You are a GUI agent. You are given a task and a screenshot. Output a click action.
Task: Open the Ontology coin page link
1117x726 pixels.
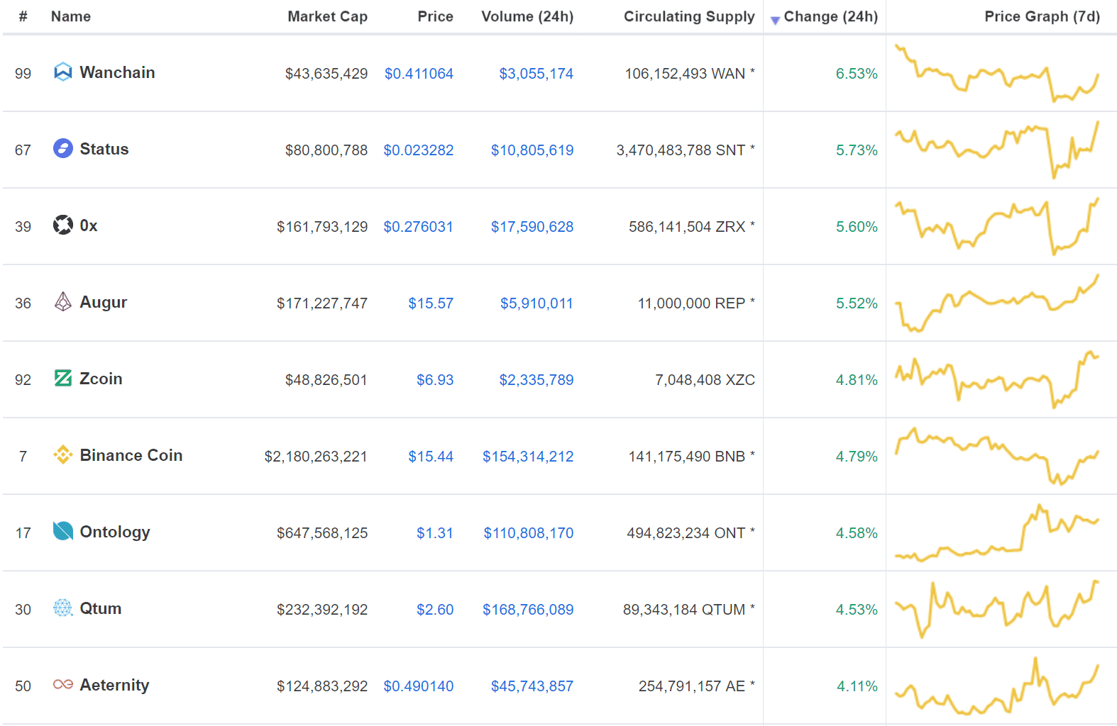115,532
